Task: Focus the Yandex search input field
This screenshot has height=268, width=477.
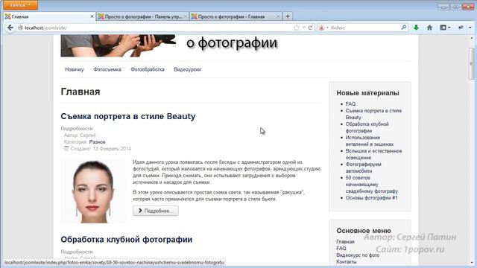Action: [365, 28]
